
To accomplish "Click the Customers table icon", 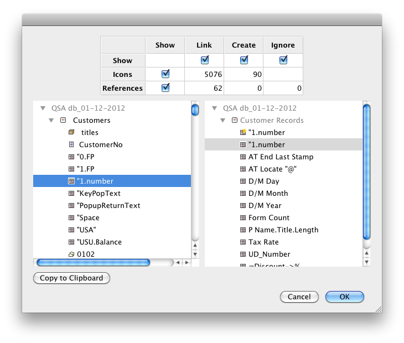I will click(63, 121).
